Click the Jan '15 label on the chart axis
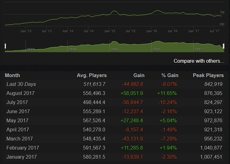 (x=110, y=31)
